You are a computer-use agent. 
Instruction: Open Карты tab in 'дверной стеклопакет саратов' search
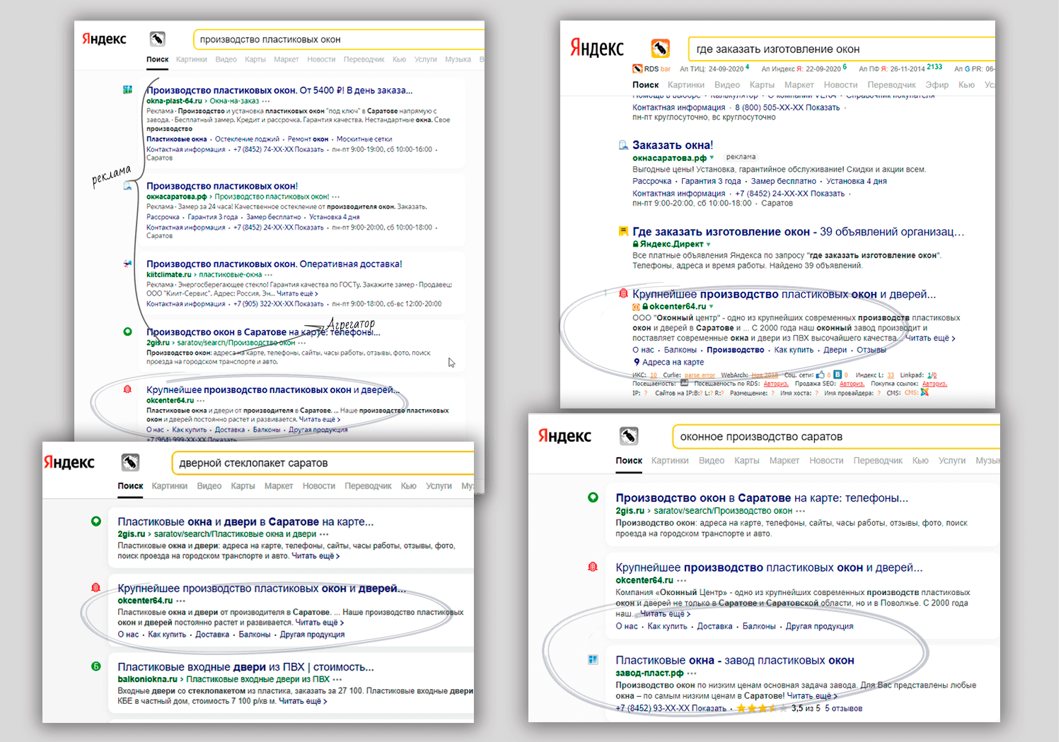pyautogui.click(x=243, y=486)
